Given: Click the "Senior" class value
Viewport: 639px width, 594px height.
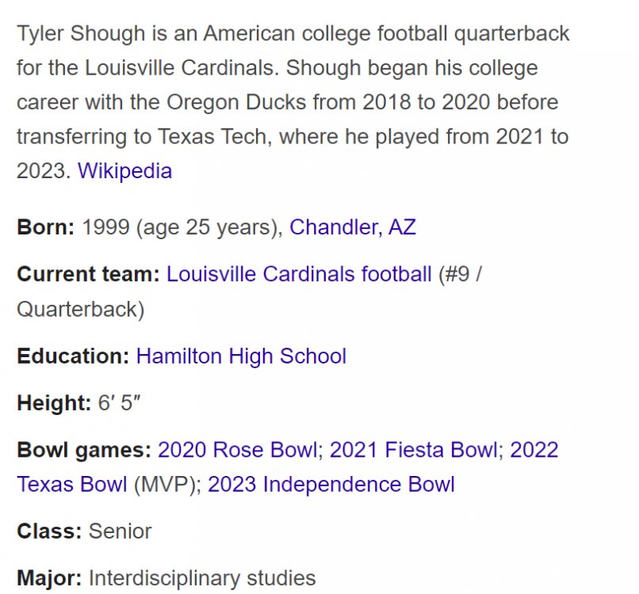Looking at the screenshot, I should 120,531.
